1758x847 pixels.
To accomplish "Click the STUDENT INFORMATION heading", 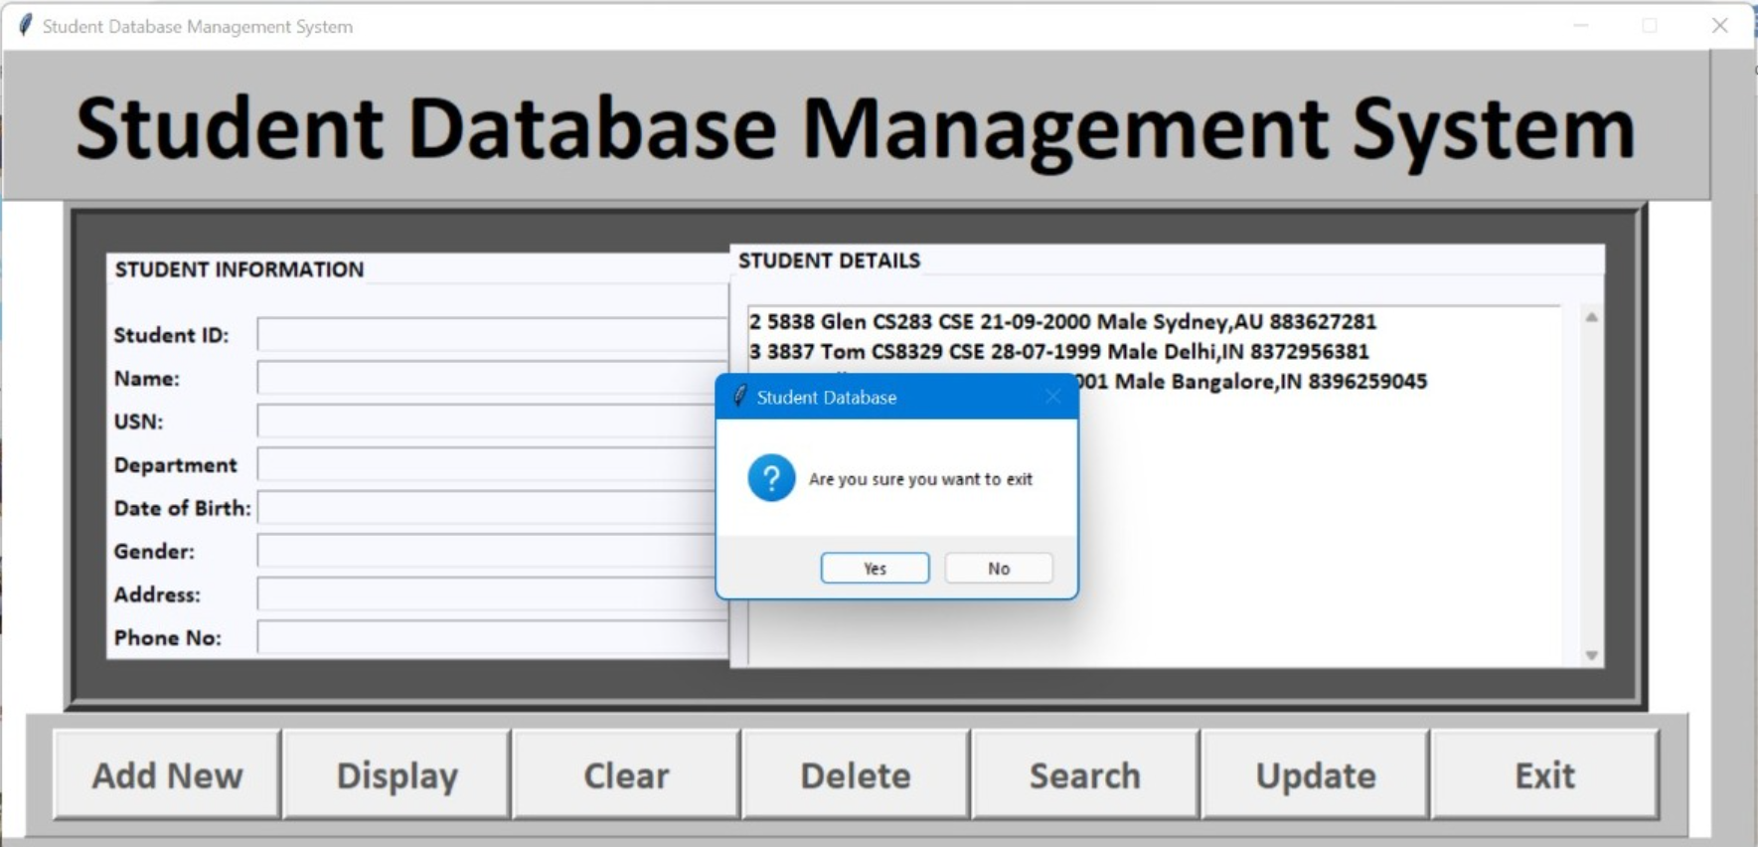I will (239, 269).
